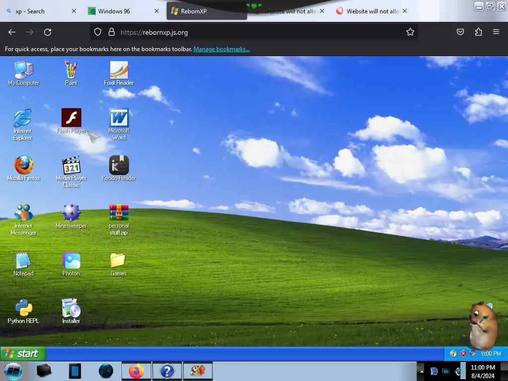Reload the current page
Viewport: 508px width, 381px height.
click(x=48, y=32)
